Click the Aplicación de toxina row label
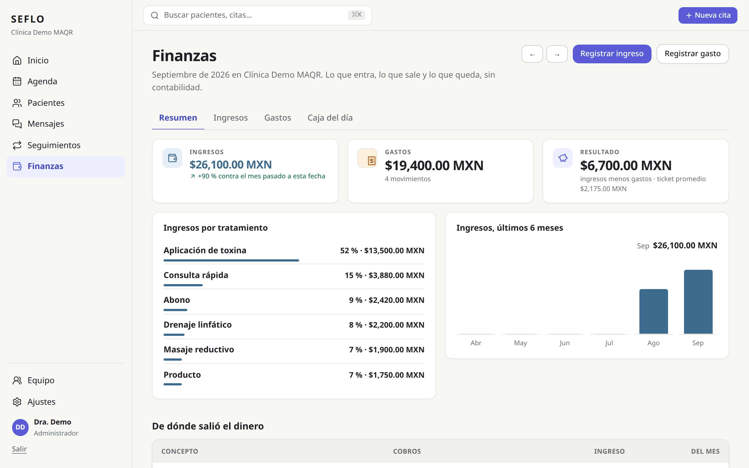 tap(205, 251)
